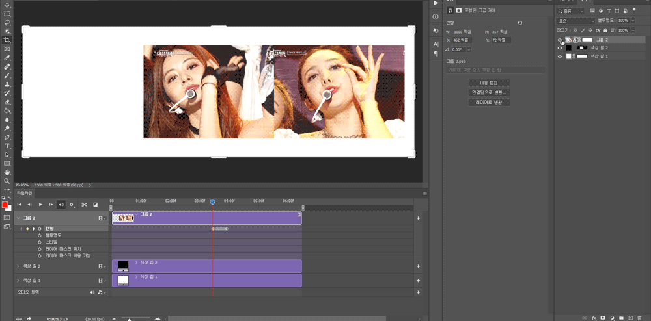Select the Clone Stamp tool
Screen dimensions: 651x321
point(7,84)
